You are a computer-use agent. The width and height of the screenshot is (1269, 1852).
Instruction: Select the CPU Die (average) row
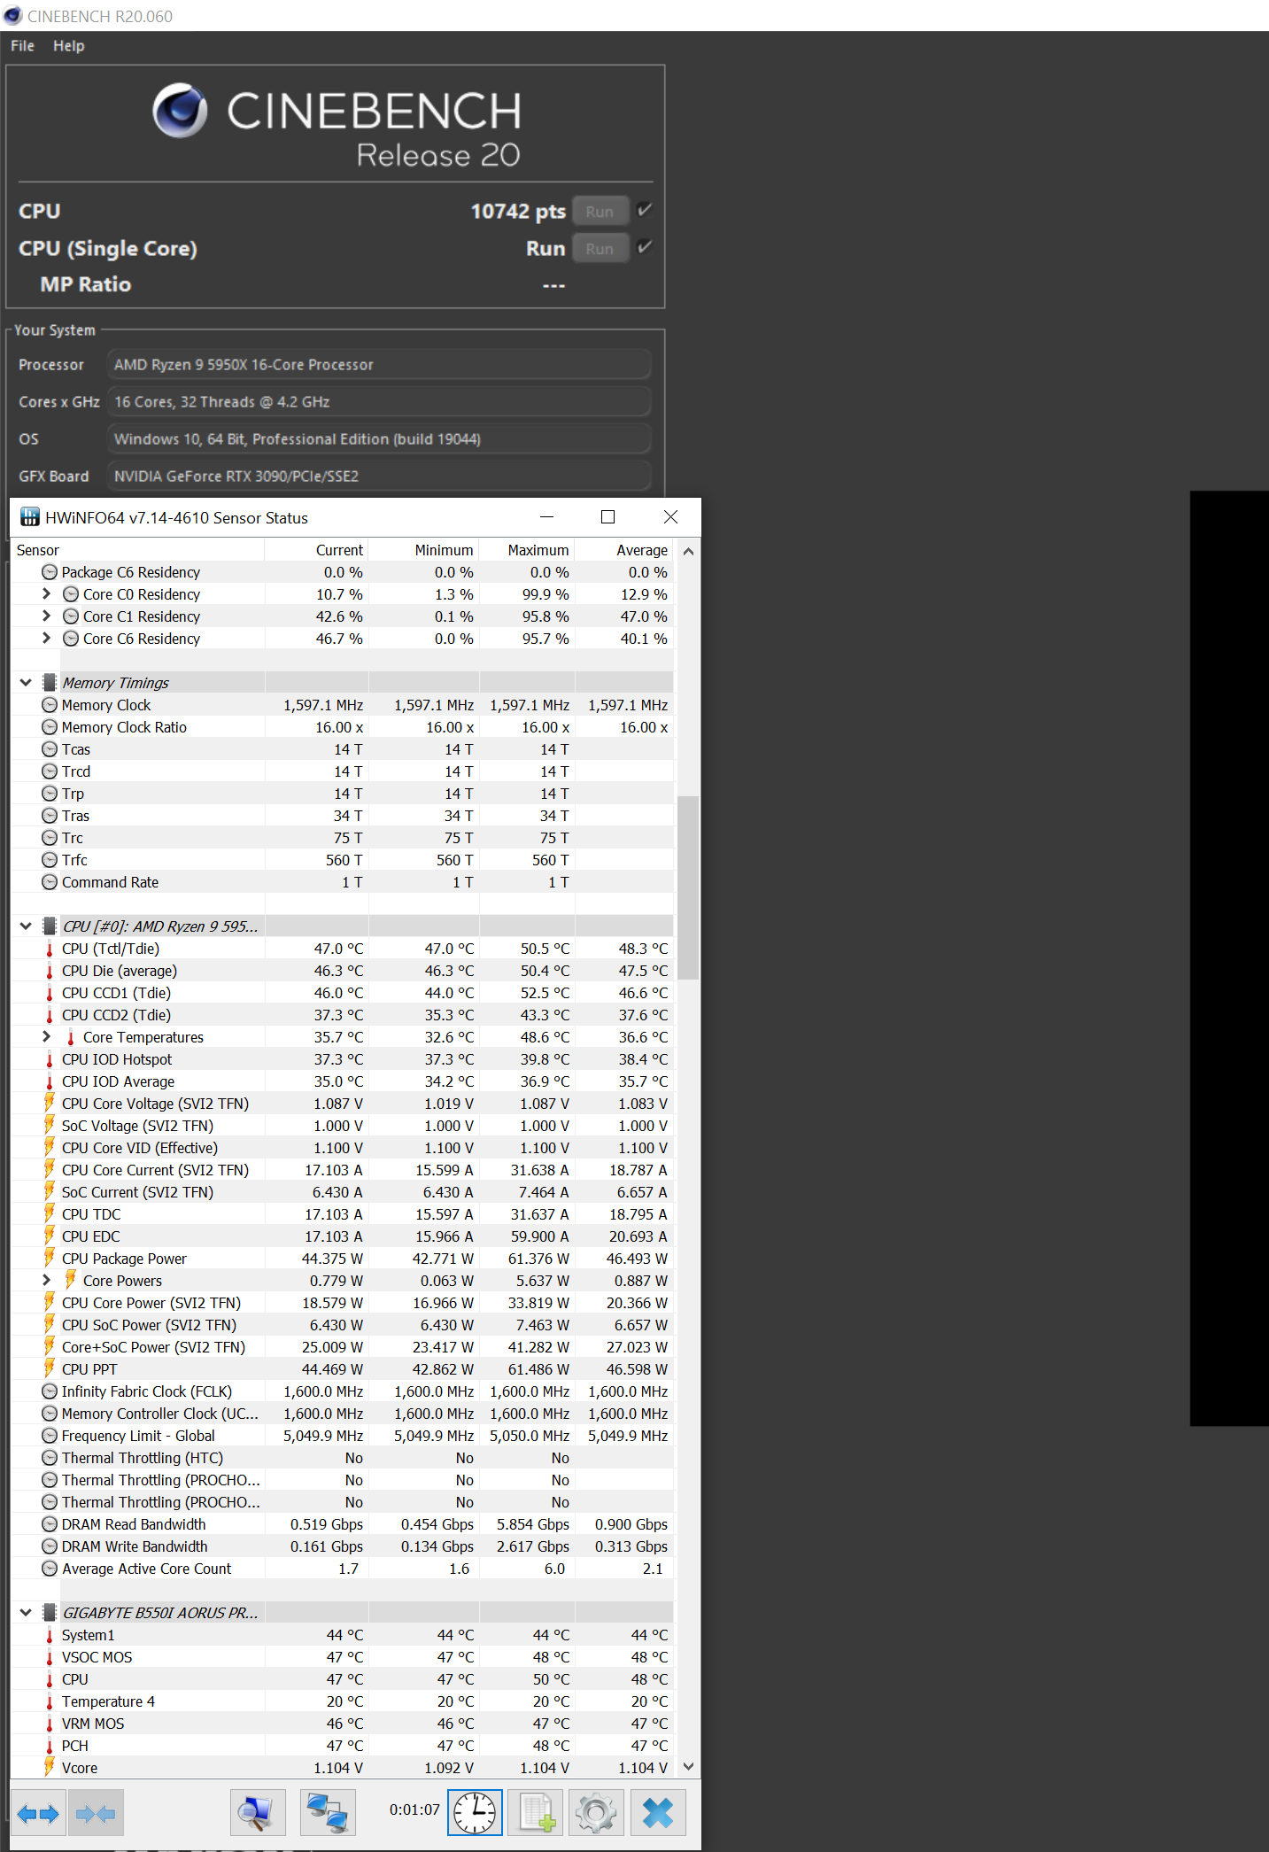tap(343, 971)
